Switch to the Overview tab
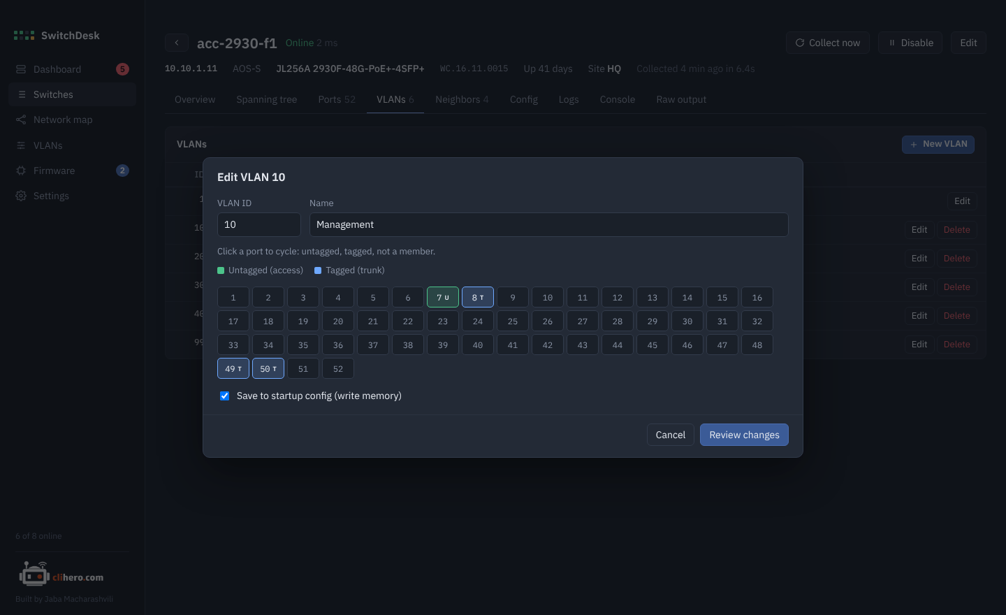Screen dimensions: 1006x615 pos(195,99)
